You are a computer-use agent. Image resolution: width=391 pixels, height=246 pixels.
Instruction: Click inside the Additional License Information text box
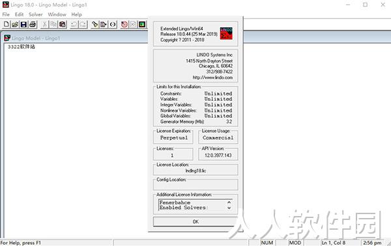[192, 205]
